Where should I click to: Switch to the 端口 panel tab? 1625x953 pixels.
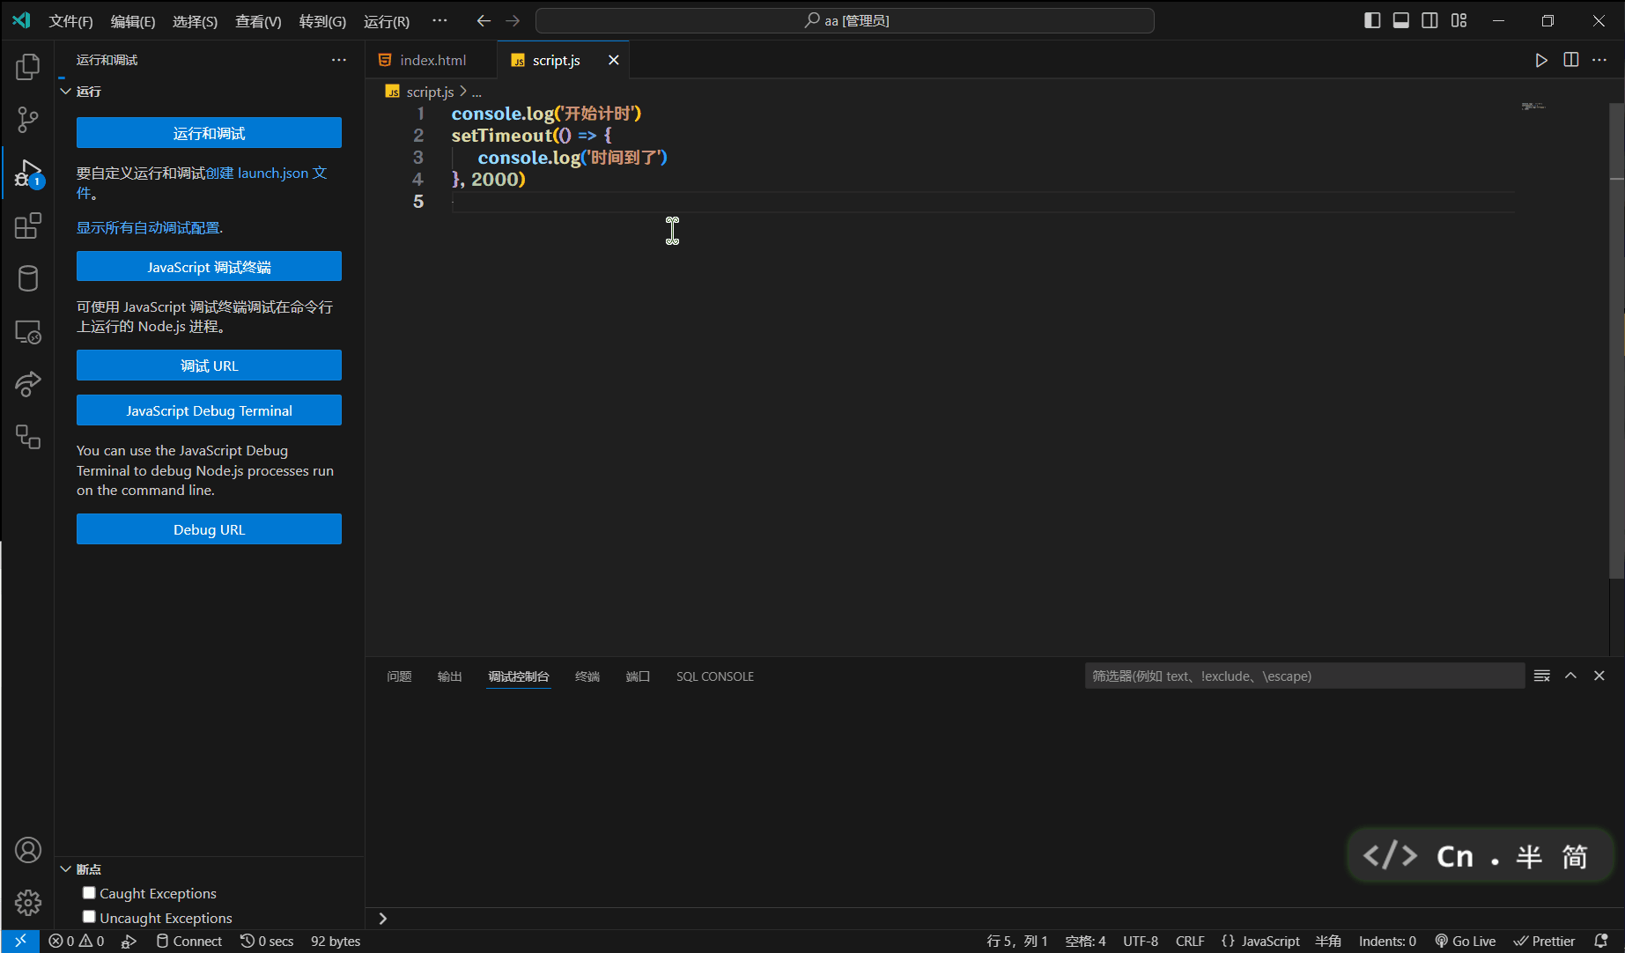[638, 676]
